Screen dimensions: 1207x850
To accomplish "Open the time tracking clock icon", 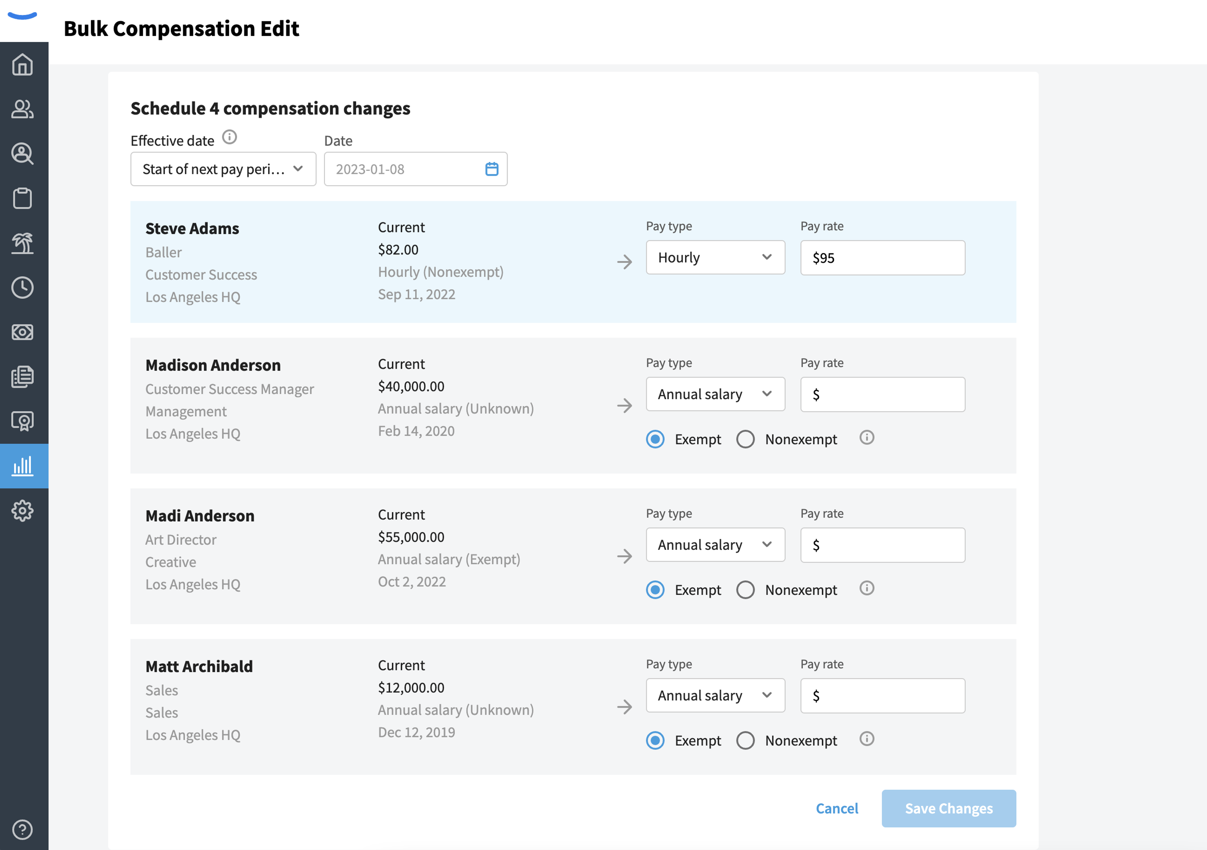I will point(23,288).
